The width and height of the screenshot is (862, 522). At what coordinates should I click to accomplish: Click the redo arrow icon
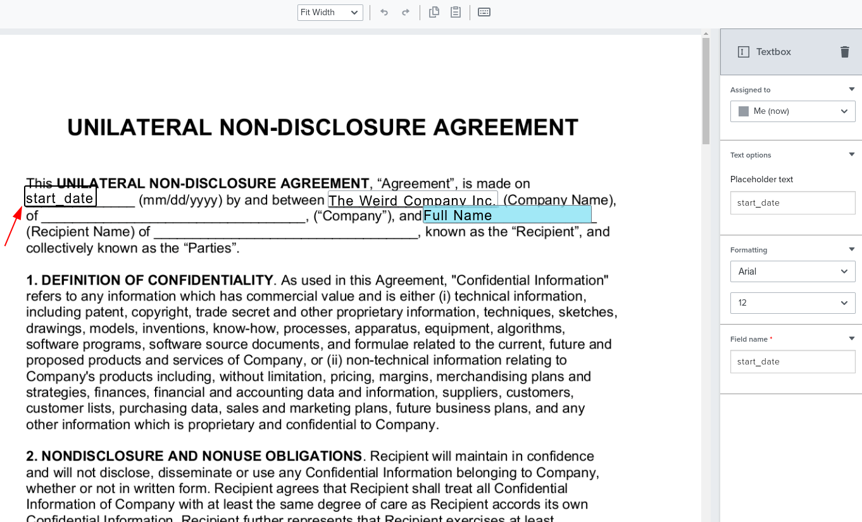coord(406,12)
